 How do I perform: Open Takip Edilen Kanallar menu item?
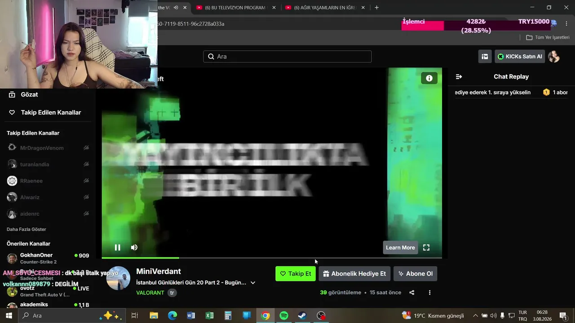pos(51,113)
